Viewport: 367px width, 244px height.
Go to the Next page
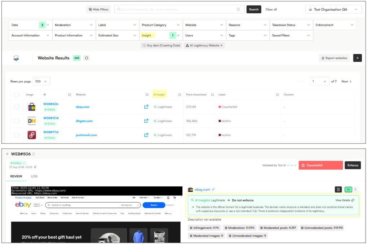pos(346,81)
